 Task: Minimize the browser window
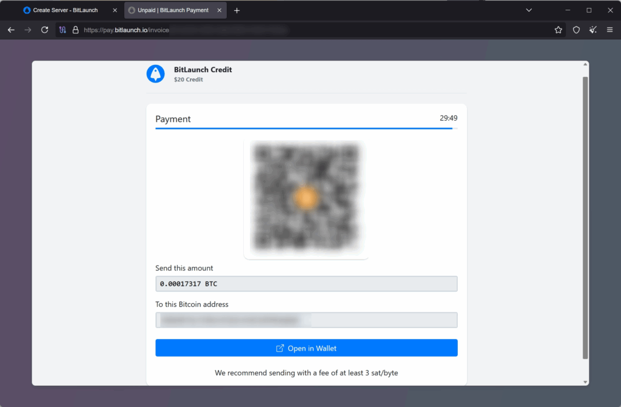[x=568, y=10]
